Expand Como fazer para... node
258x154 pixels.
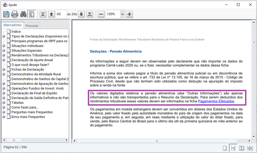click(4, 108)
